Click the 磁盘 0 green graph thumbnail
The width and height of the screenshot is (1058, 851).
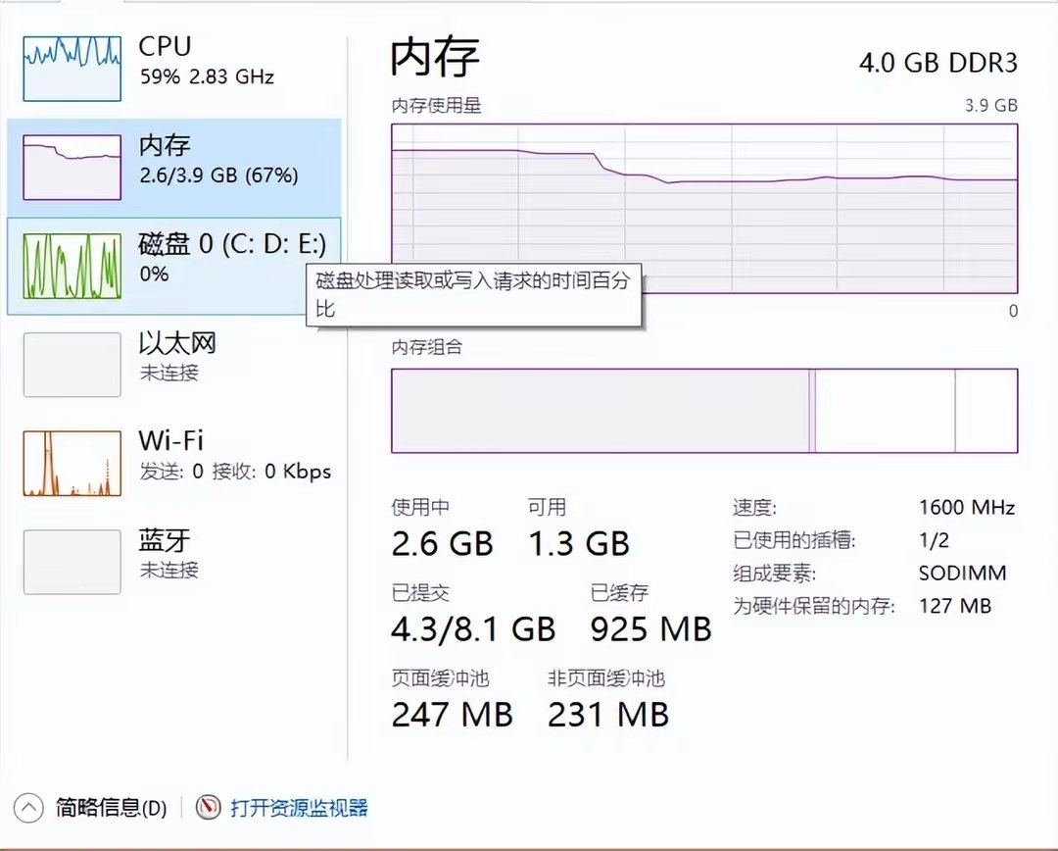[72, 267]
